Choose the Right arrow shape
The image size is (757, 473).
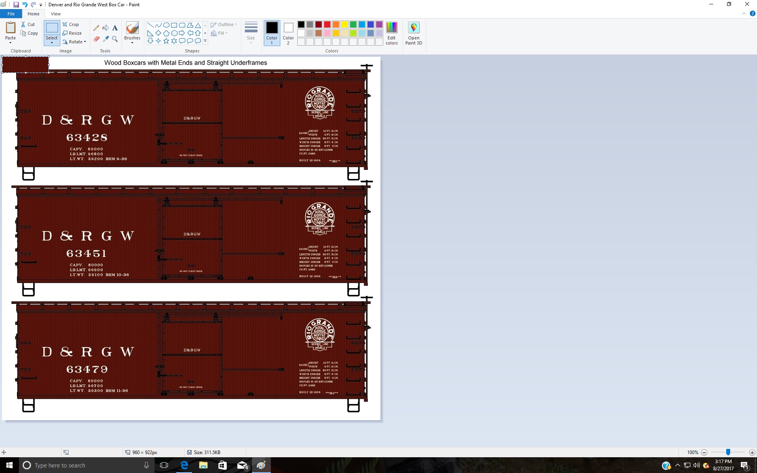click(182, 33)
